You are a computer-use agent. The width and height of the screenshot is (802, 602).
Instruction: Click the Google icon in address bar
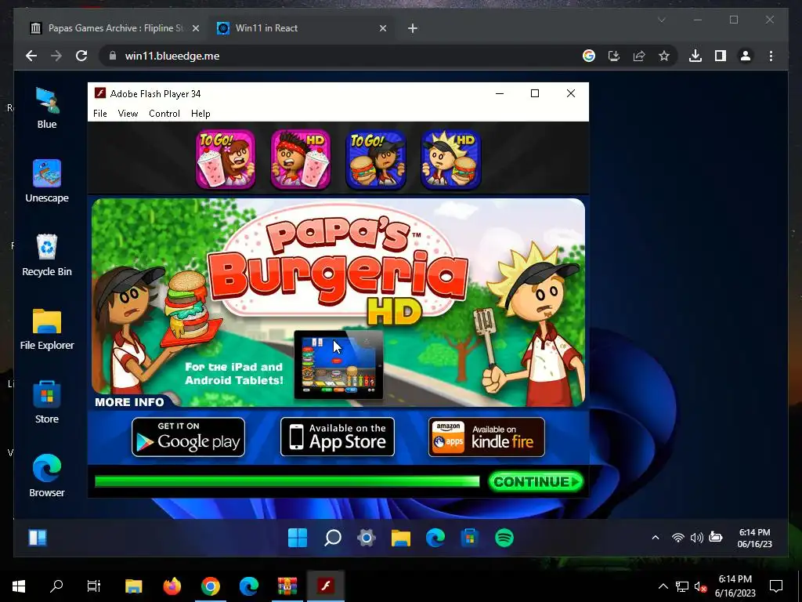pos(589,56)
